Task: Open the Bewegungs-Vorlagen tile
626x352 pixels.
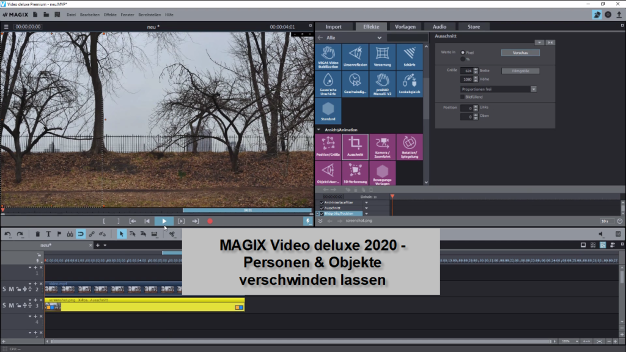Action: pos(383,173)
